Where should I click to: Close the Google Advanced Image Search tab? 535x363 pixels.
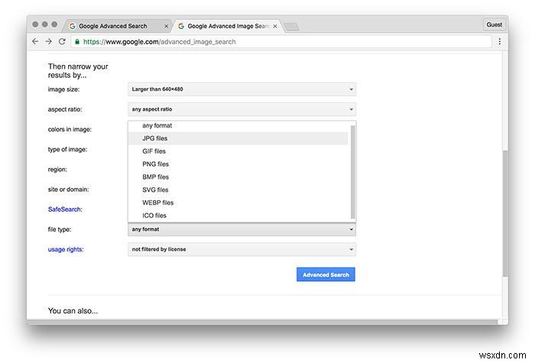point(275,26)
